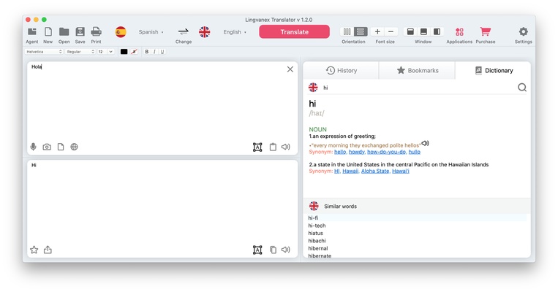Switch to Dictionary tab
This screenshot has height=292, width=558.
(493, 70)
